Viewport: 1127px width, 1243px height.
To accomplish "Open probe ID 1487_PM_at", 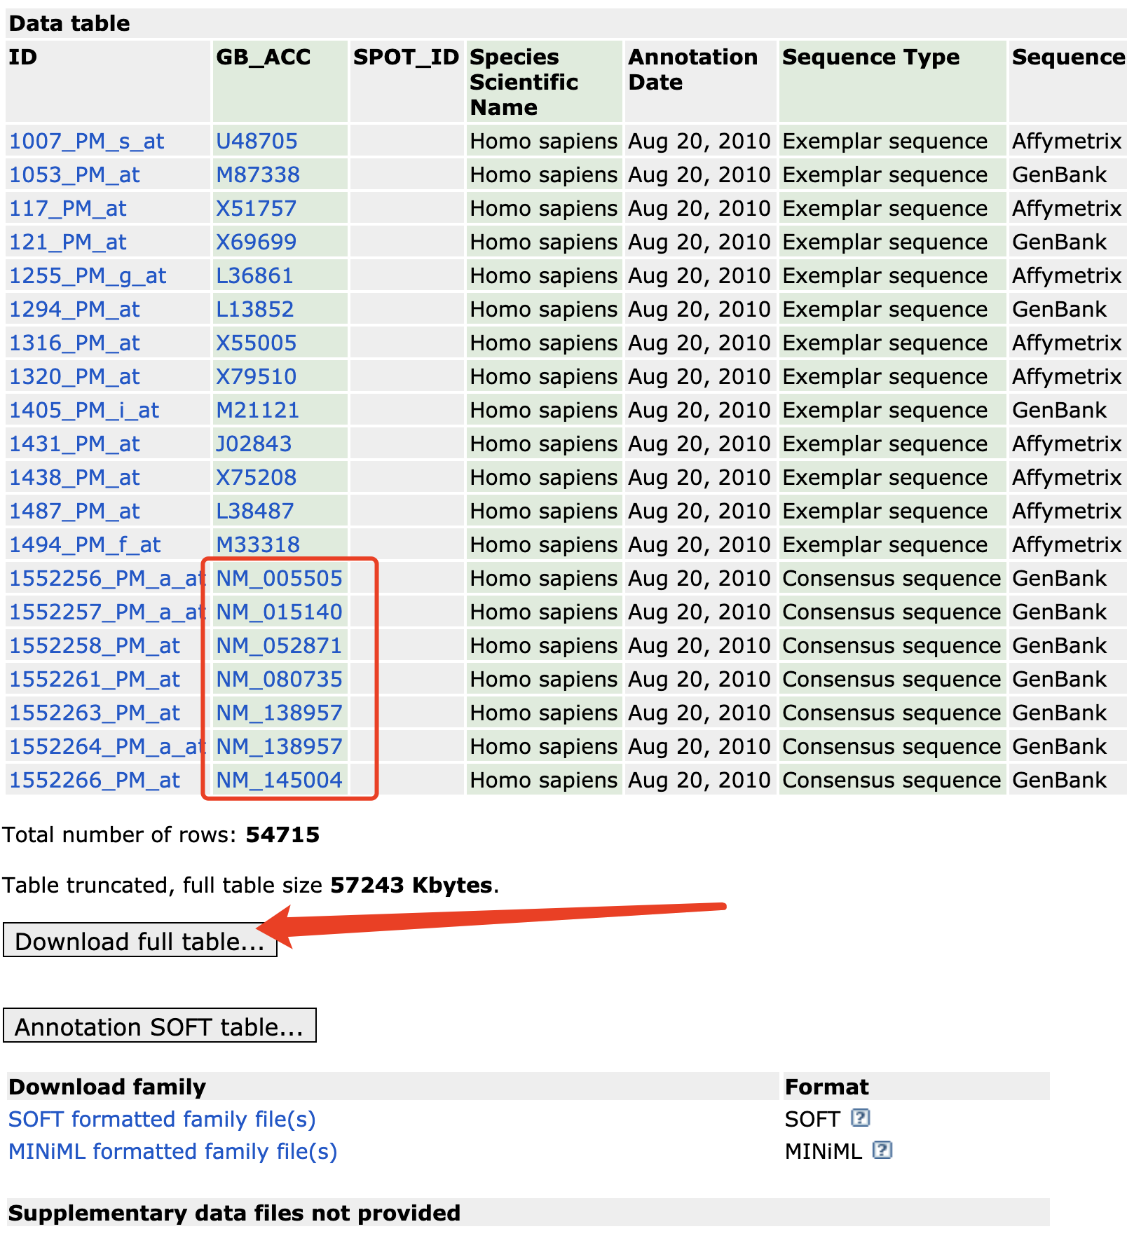I will click(x=74, y=511).
